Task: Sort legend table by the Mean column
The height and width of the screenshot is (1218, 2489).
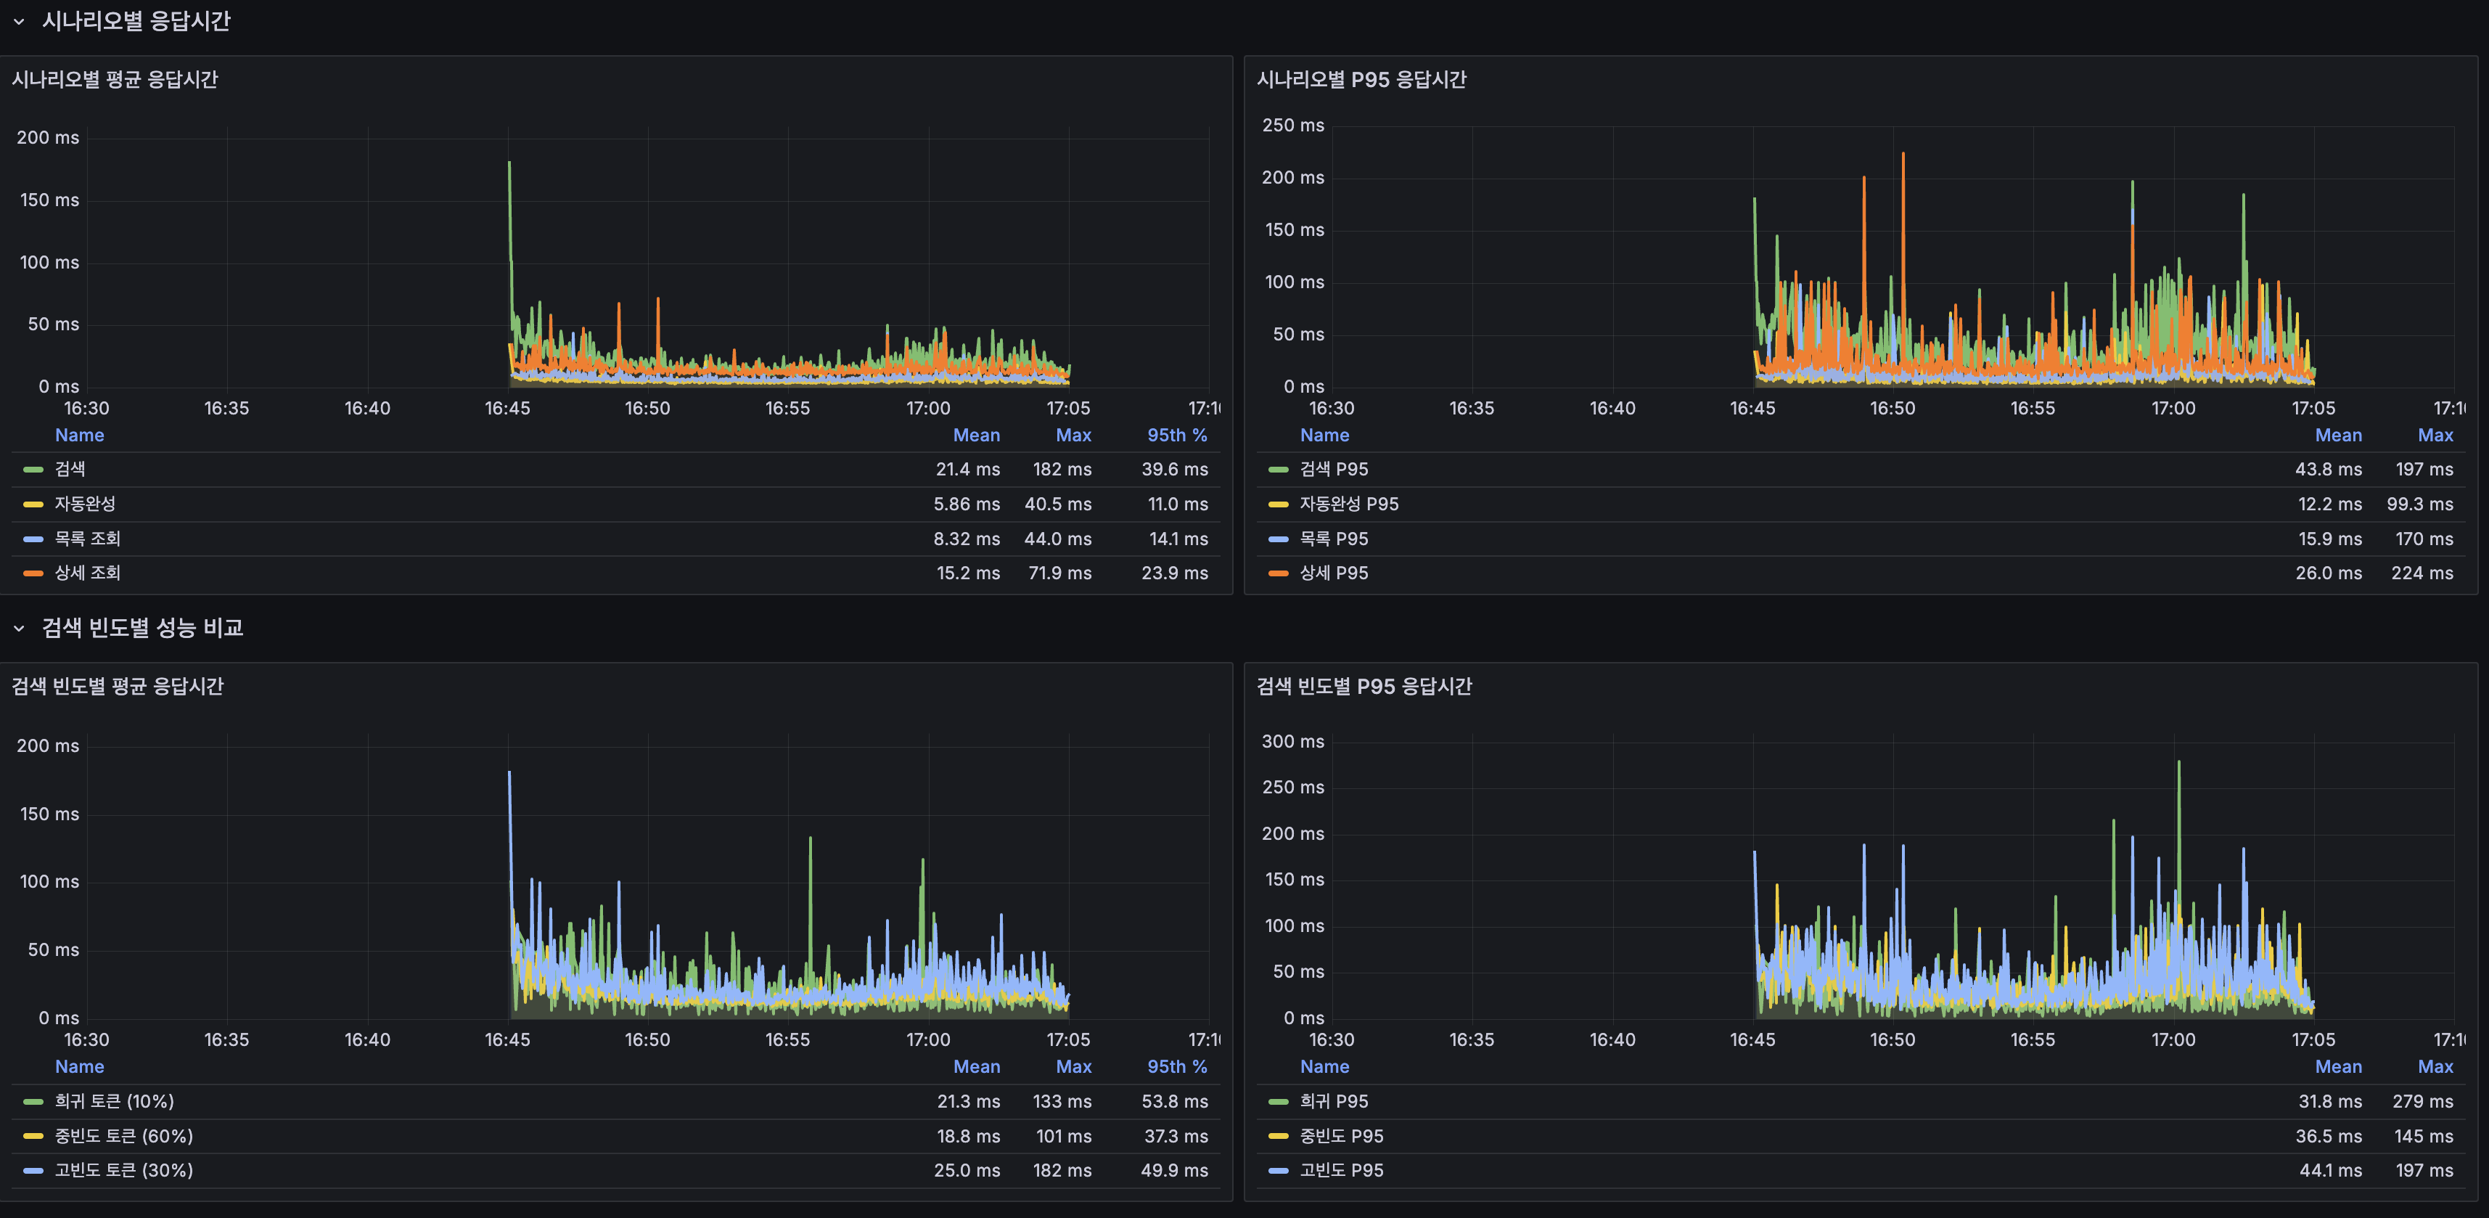Action: 976,435
